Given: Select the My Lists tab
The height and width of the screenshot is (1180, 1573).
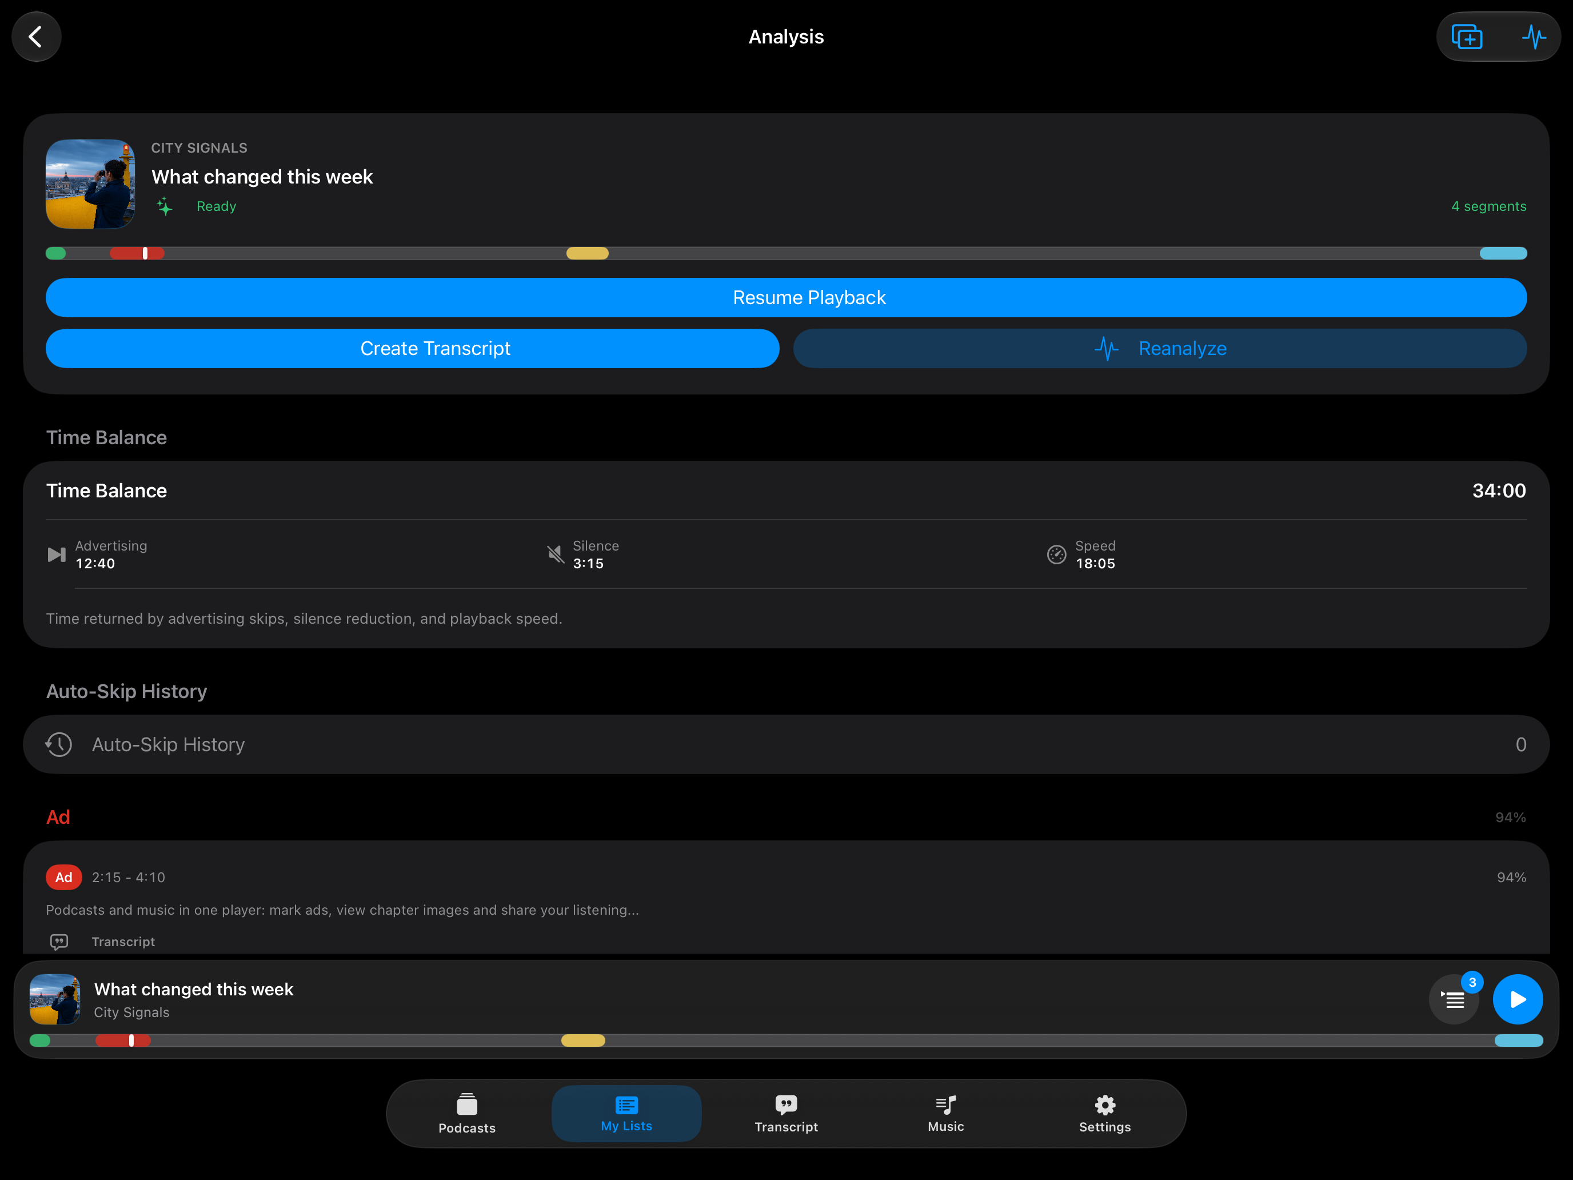Looking at the screenshot, I should [x=626, y=1114].
